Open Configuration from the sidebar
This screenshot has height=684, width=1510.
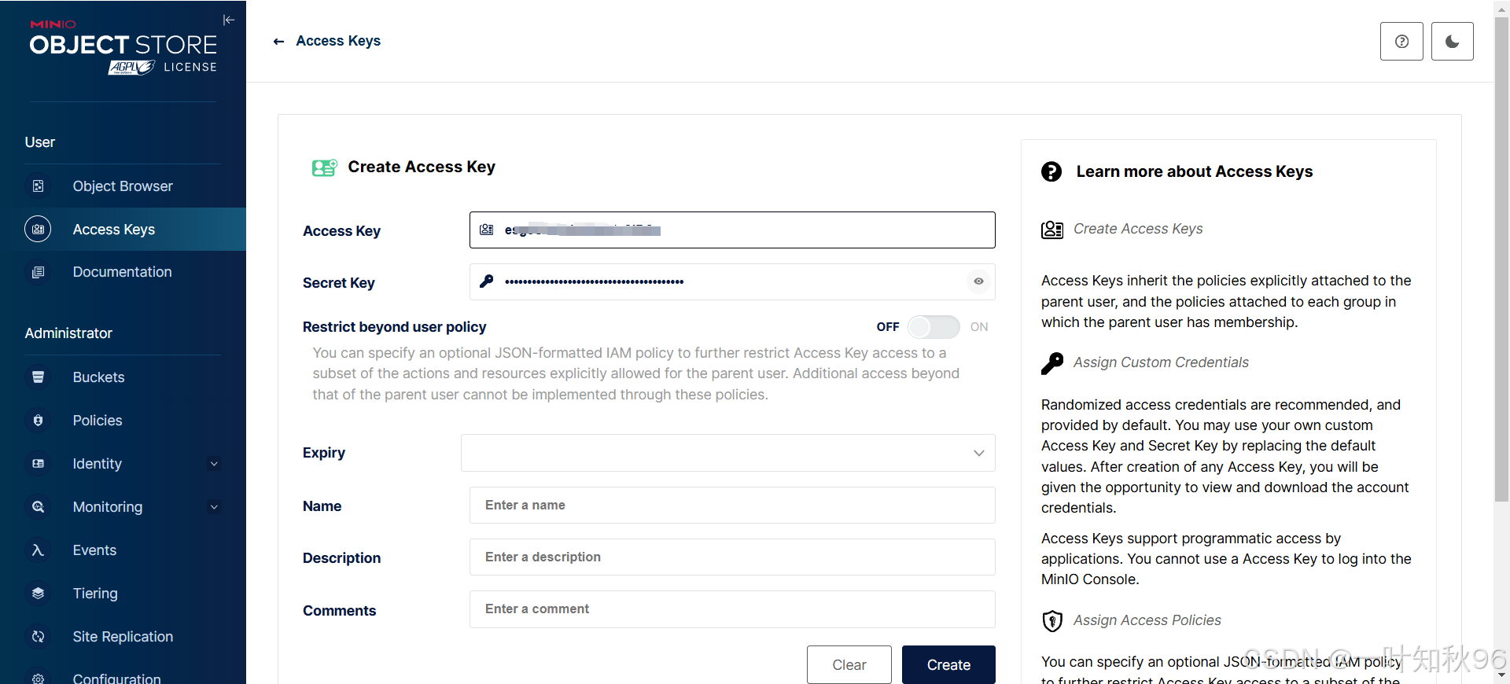pos(123,676)
